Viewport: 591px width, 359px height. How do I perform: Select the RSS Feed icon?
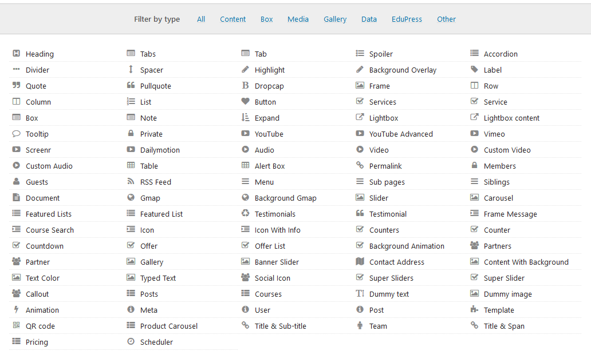tap(131, 181)
